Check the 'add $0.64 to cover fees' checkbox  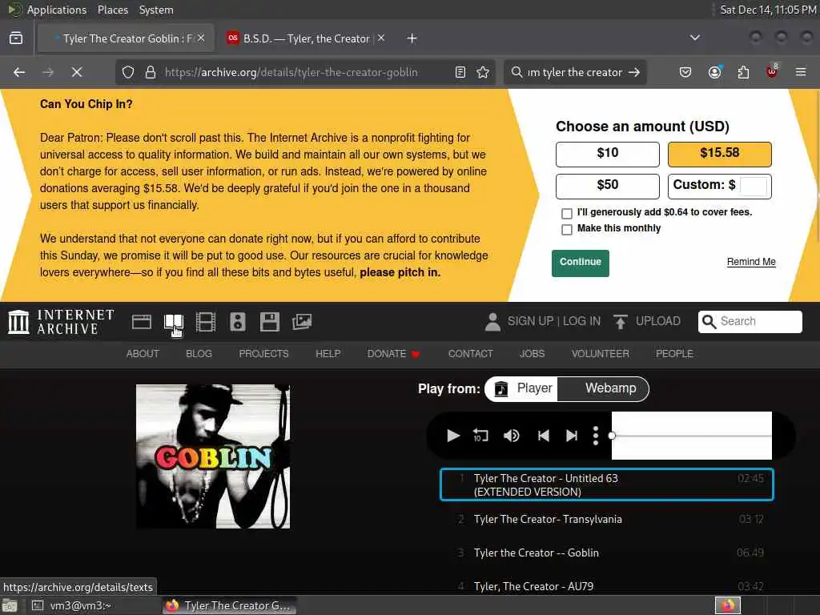(x=566, y=213)
